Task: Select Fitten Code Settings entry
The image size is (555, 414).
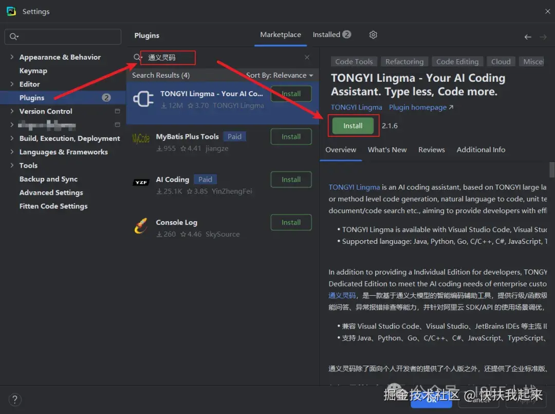Action: [53, 206]
